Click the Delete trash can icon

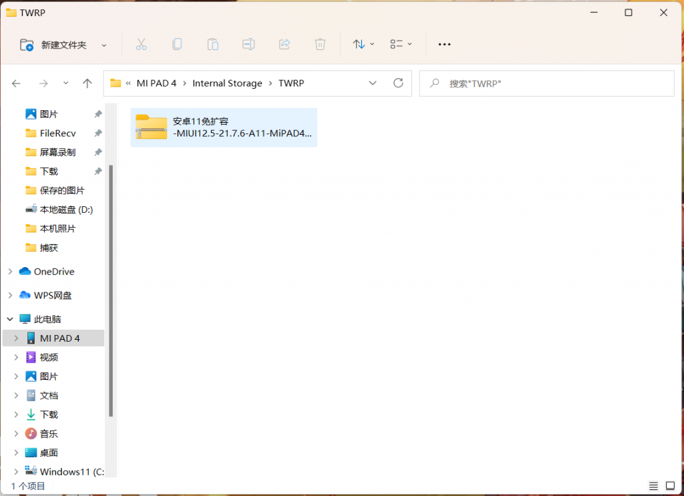pyautogui.click(x=320, y=45)
